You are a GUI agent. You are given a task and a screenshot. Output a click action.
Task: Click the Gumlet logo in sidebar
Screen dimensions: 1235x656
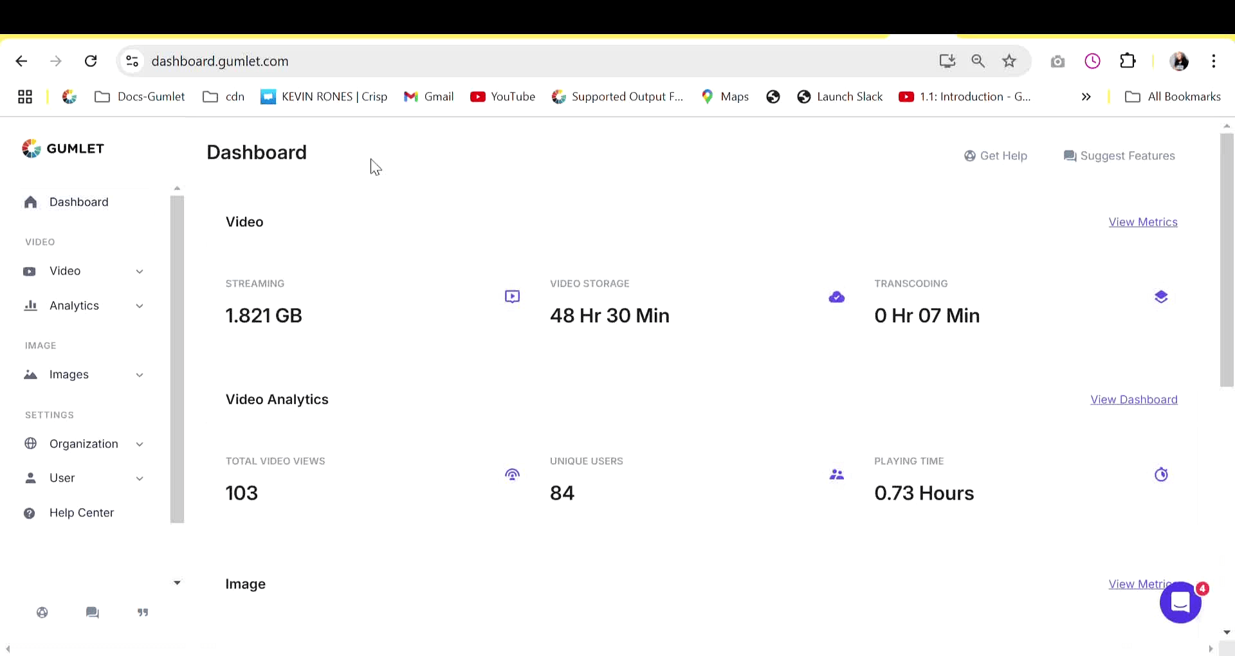pyautogui.click(x=63, y=149)
